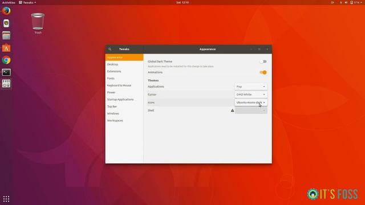The height and width of the screenshot is (205, 365).
Task: Open Keyboard & Mouse section
Action: pyautogui.click(x=124, y=85)
